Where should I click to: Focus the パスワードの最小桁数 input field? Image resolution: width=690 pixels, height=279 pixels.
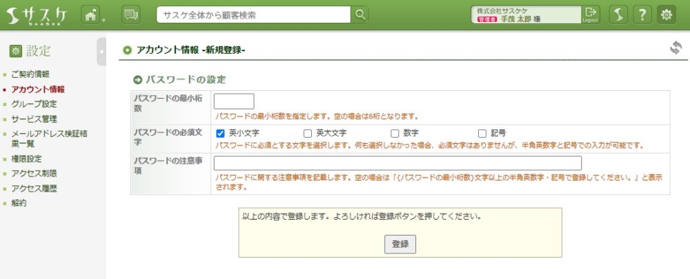[234, 101]
